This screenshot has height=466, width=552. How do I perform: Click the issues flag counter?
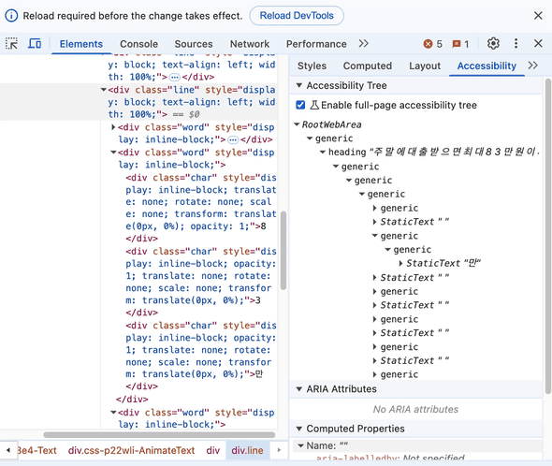click(461, 44)
